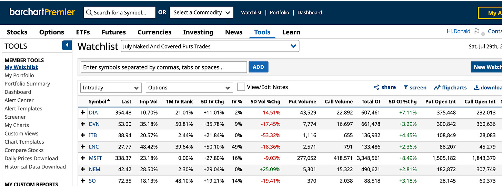This screenshot has height=186, width=502.
Task: Expand the ITB row with plus icon
Action: coord(83,135)
